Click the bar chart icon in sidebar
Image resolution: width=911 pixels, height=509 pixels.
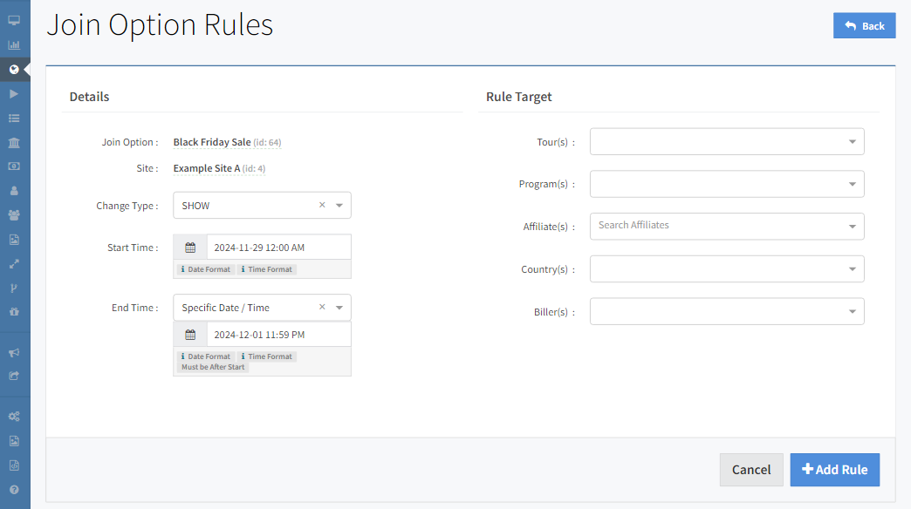pyautogui.click(x=14, y=45)
